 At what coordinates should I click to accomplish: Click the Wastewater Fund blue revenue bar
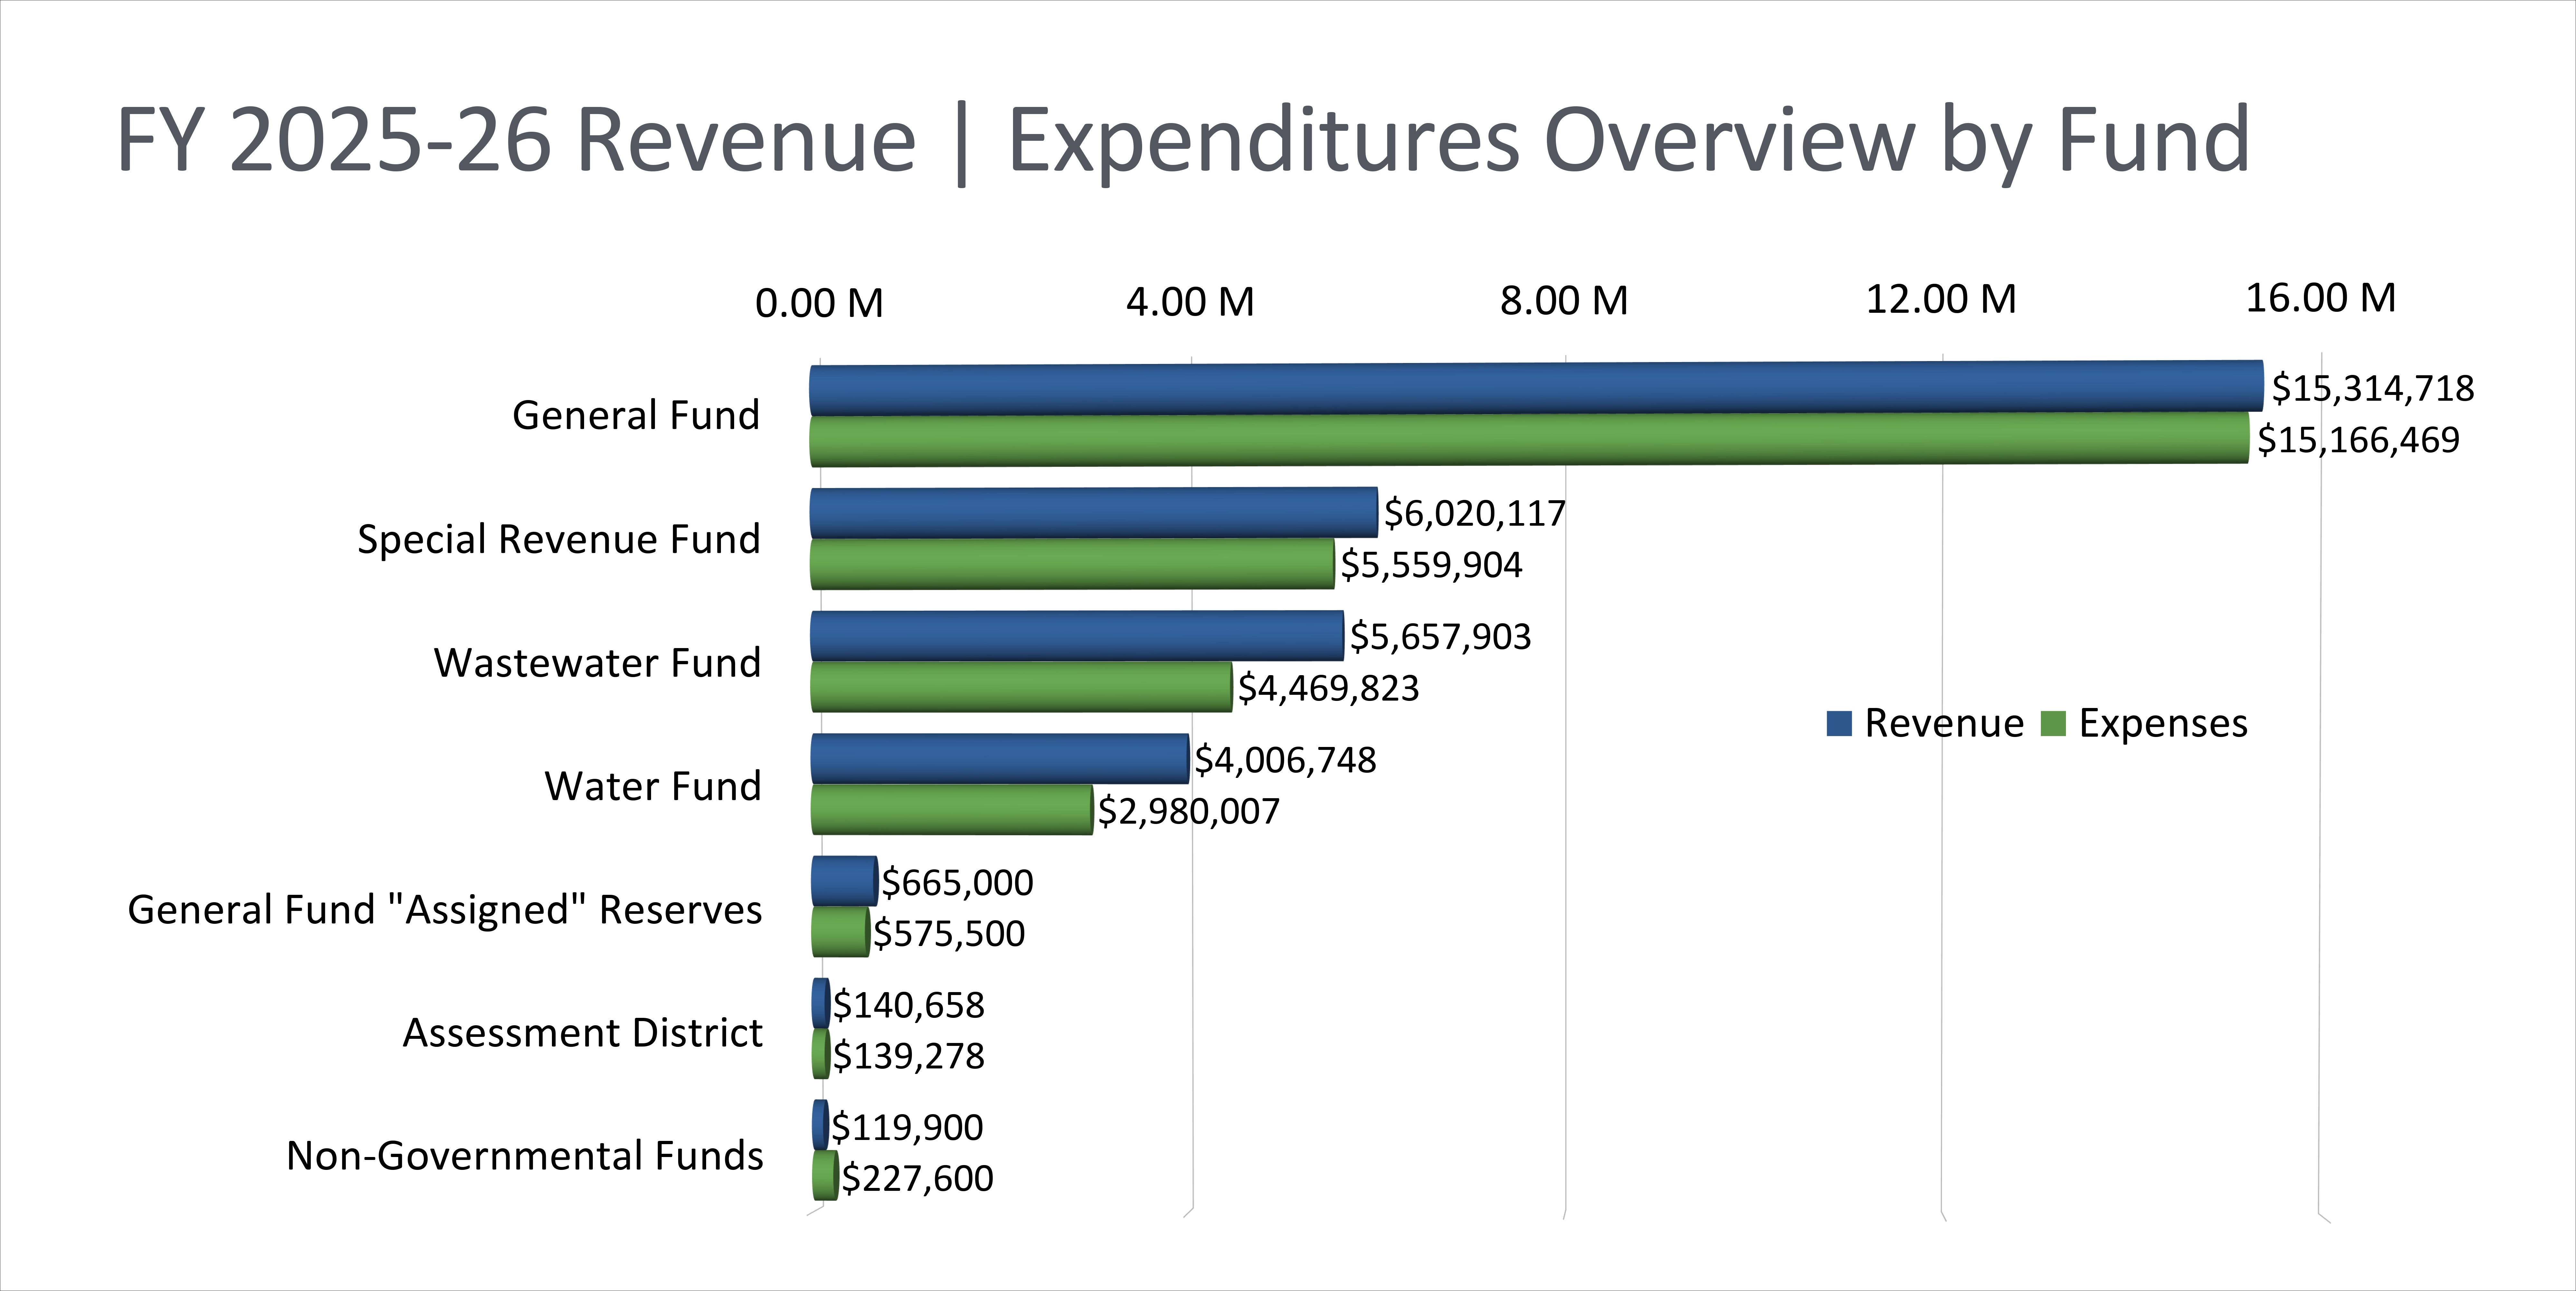coord(1077,636)
